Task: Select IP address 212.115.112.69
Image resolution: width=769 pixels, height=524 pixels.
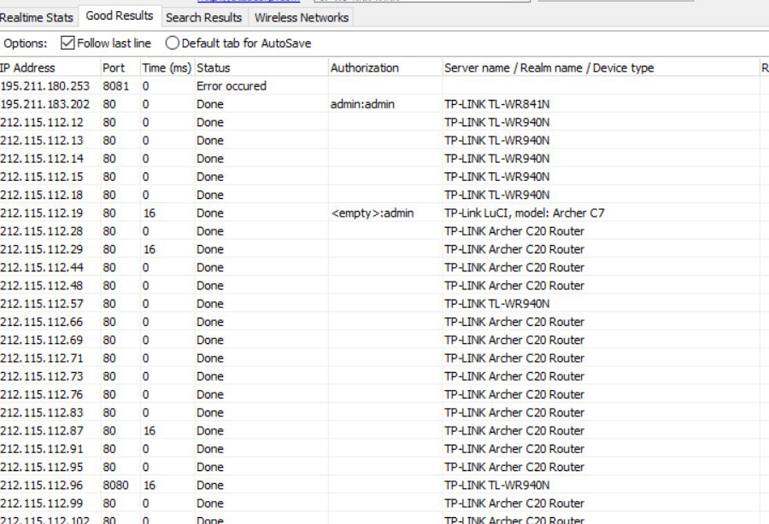Action: pos(42,340)
